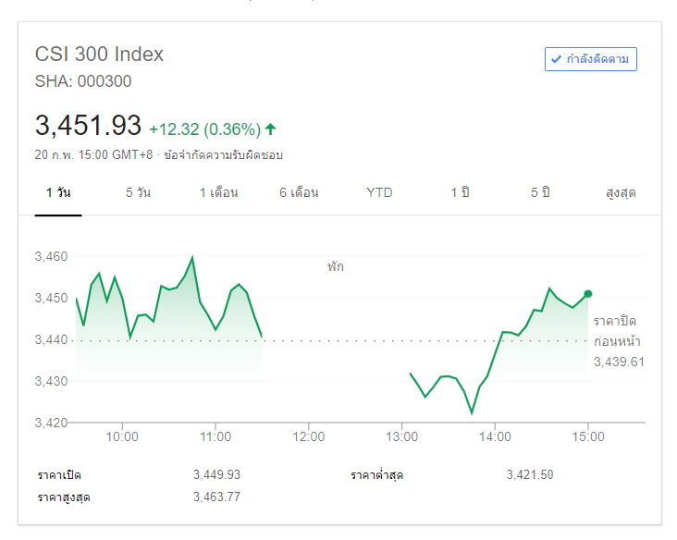Show the 6 เดือน chart range
This screenshot has height=540, width=677.
click(299, 192)
